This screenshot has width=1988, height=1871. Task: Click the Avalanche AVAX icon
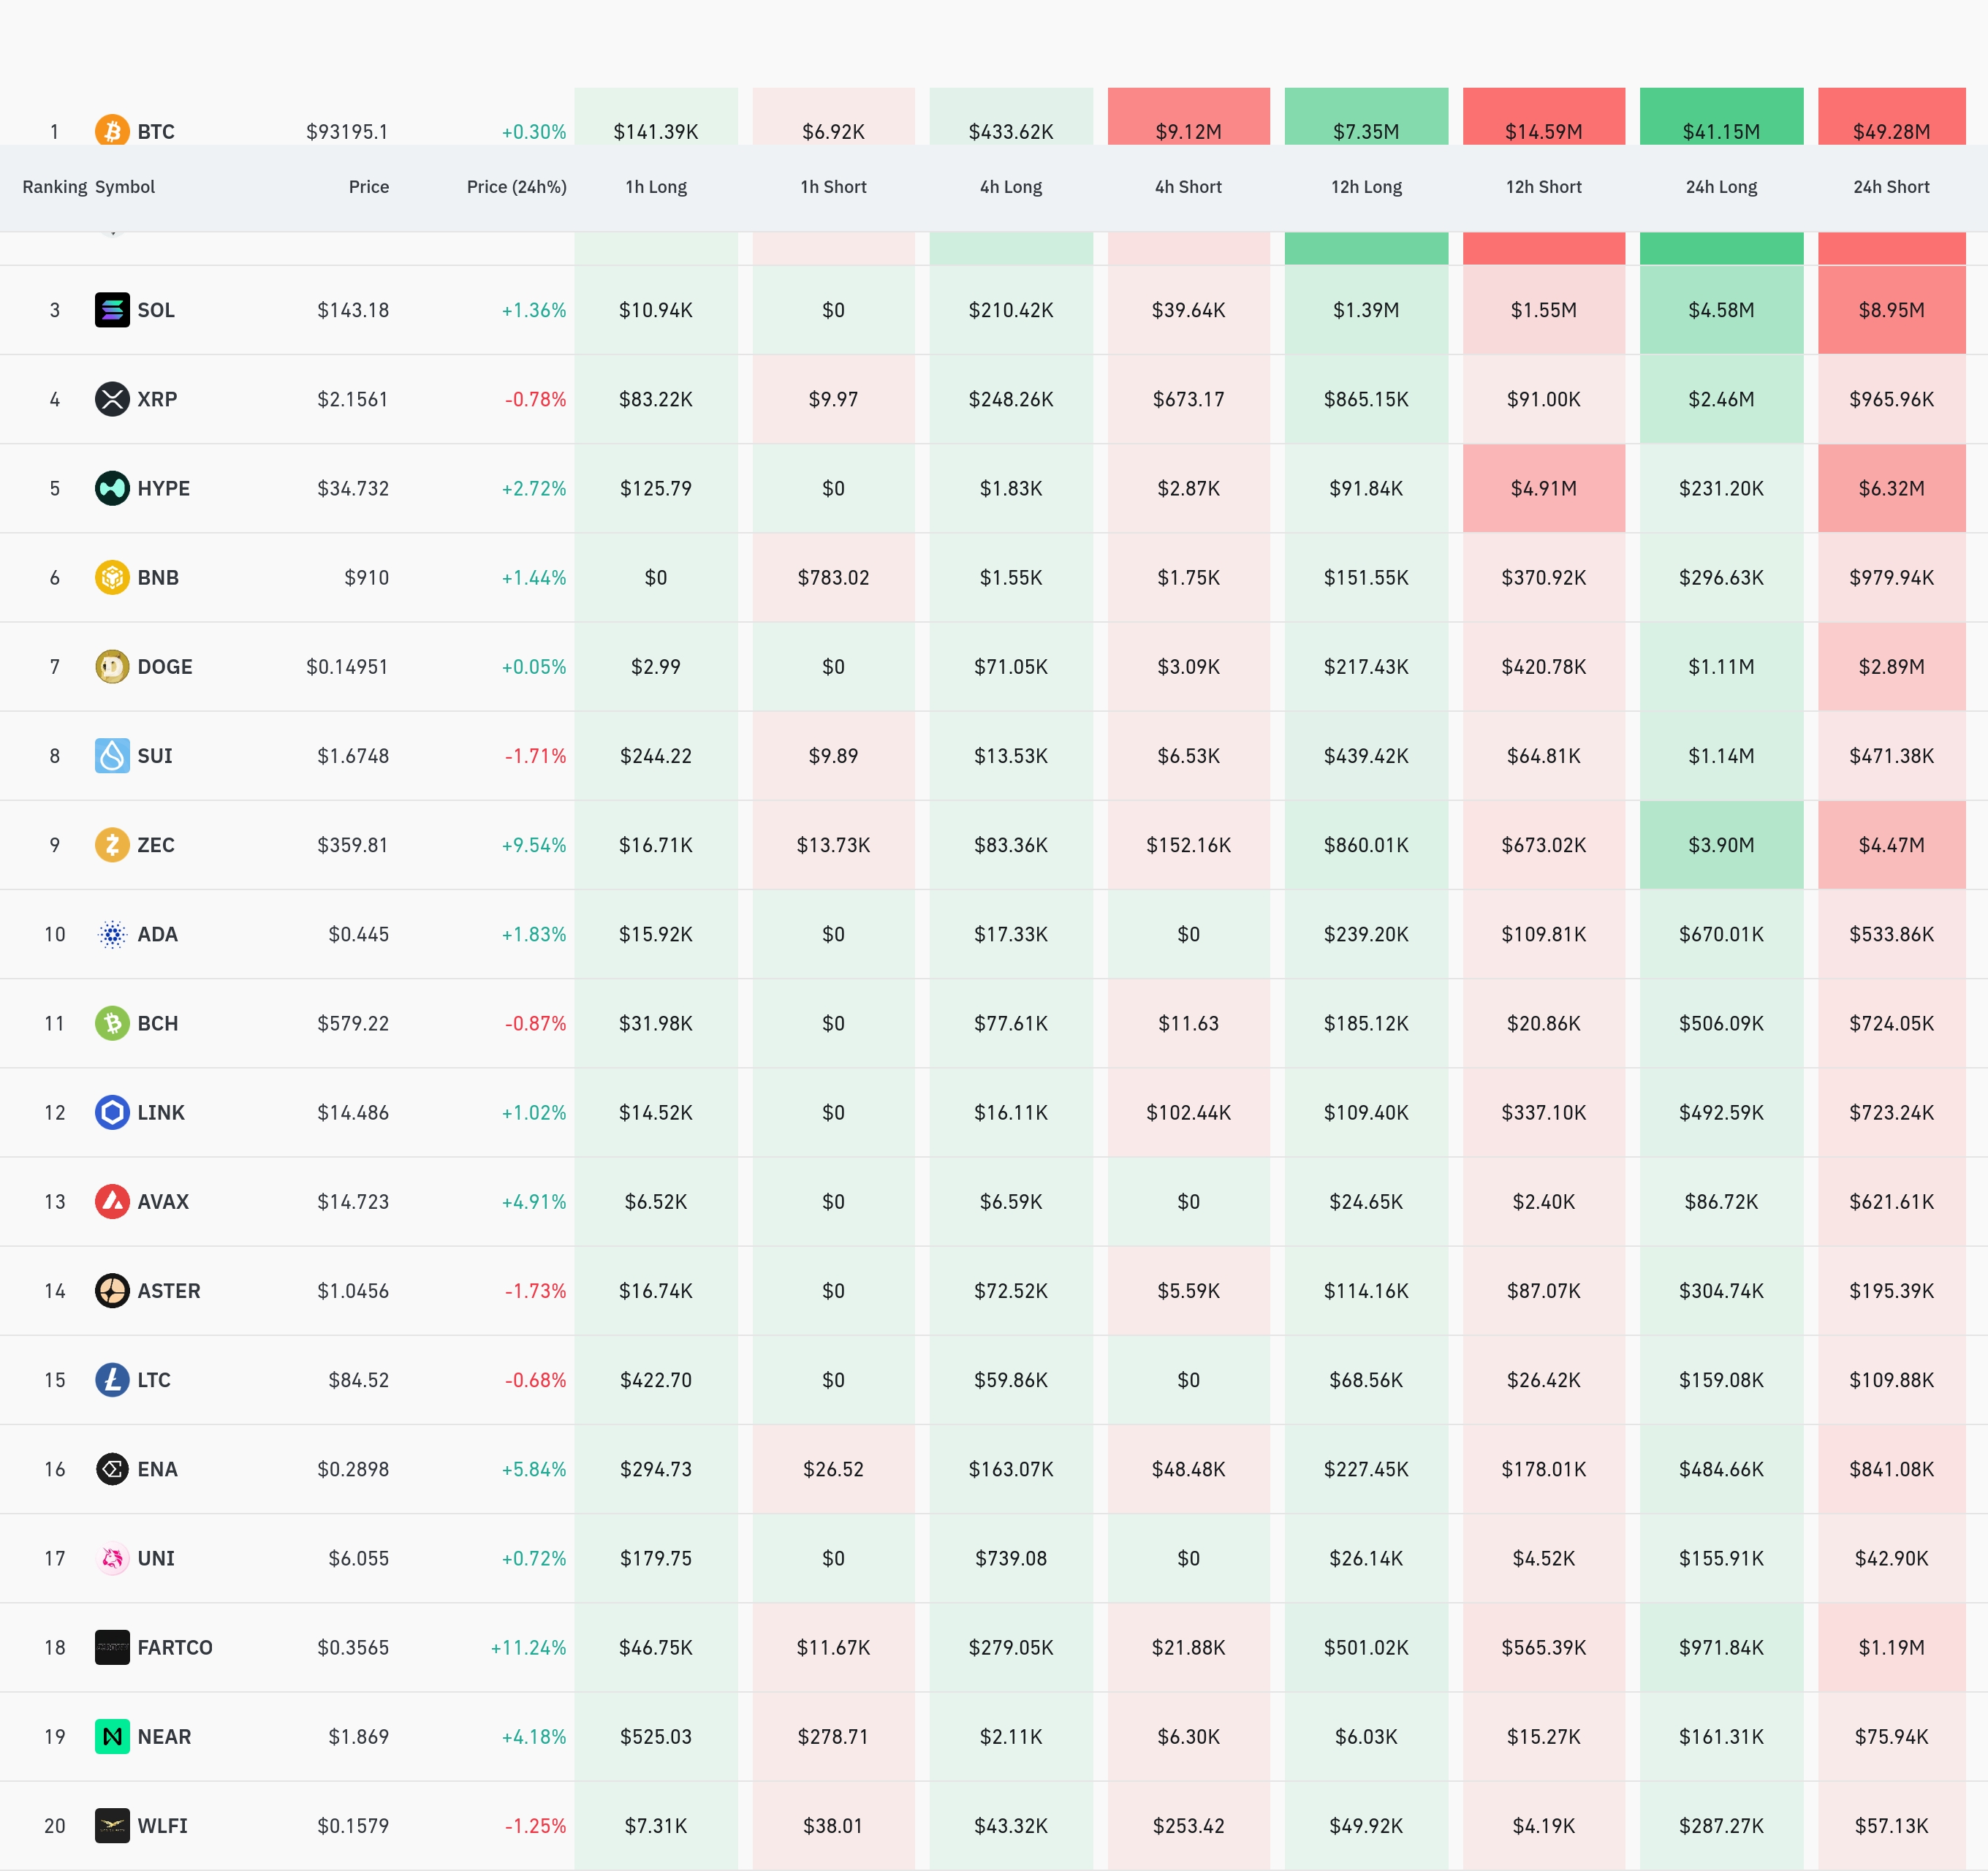click(x=112, y=1202)
